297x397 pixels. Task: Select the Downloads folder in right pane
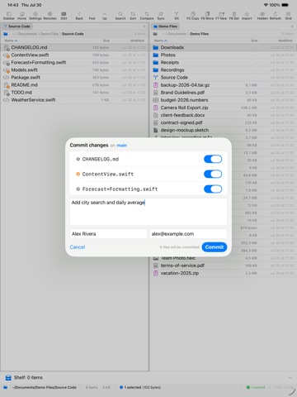coord(224,47)
